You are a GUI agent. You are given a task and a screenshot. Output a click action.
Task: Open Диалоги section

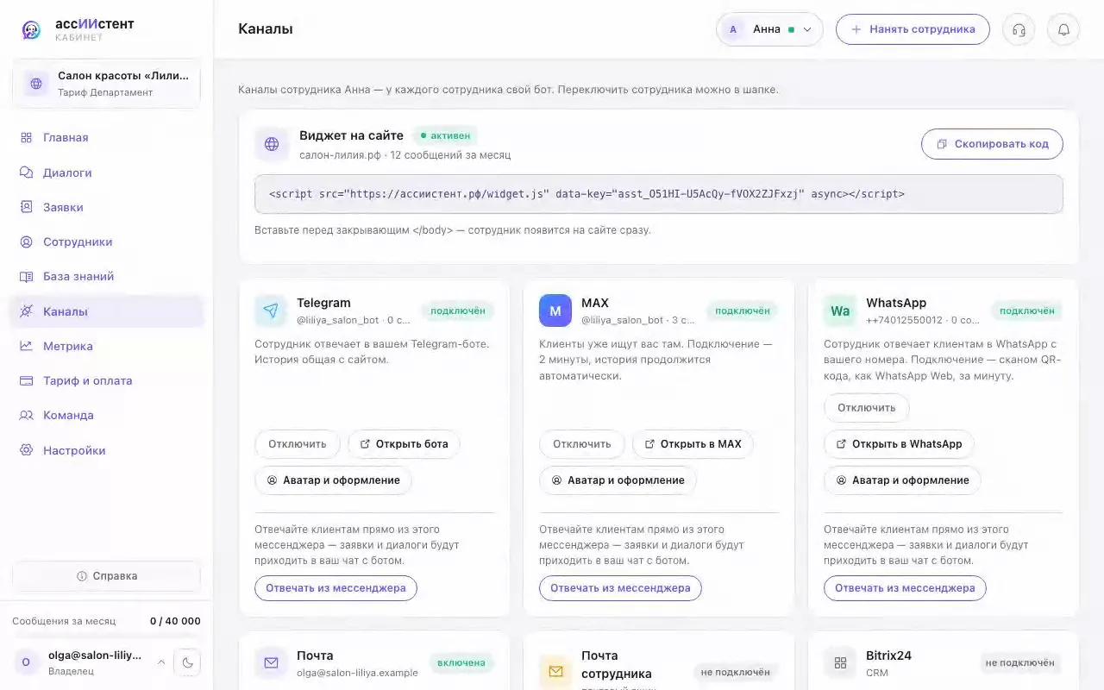107,172
